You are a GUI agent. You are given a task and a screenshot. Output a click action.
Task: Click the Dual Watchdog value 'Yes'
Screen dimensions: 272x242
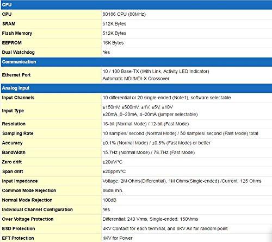pyautogui.click(x=106, y=52)
